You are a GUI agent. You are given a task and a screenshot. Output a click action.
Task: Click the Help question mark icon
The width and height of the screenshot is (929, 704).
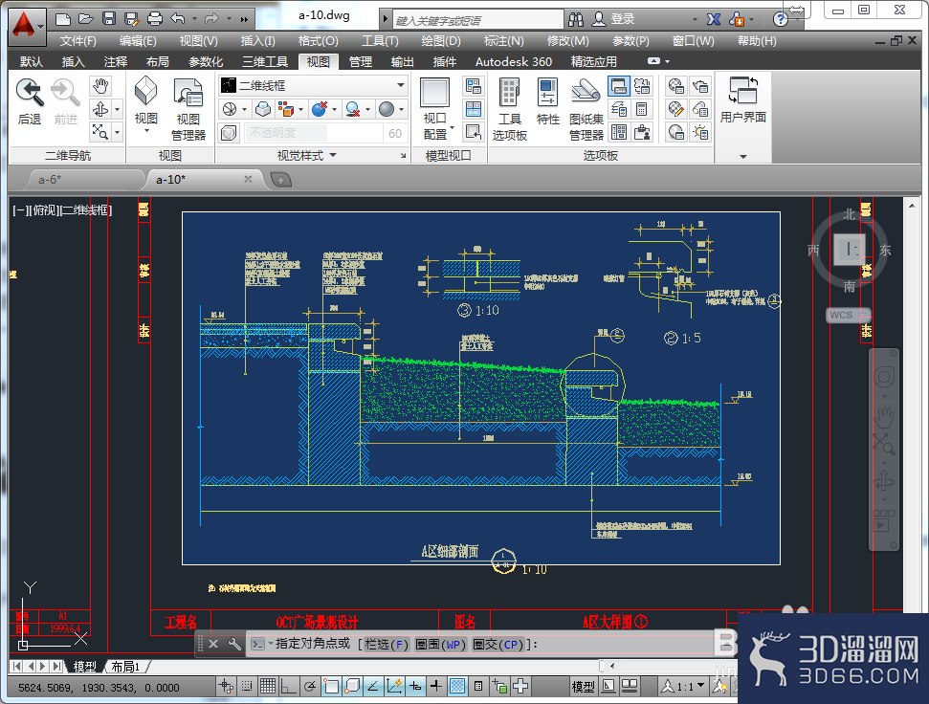(781, 19)
